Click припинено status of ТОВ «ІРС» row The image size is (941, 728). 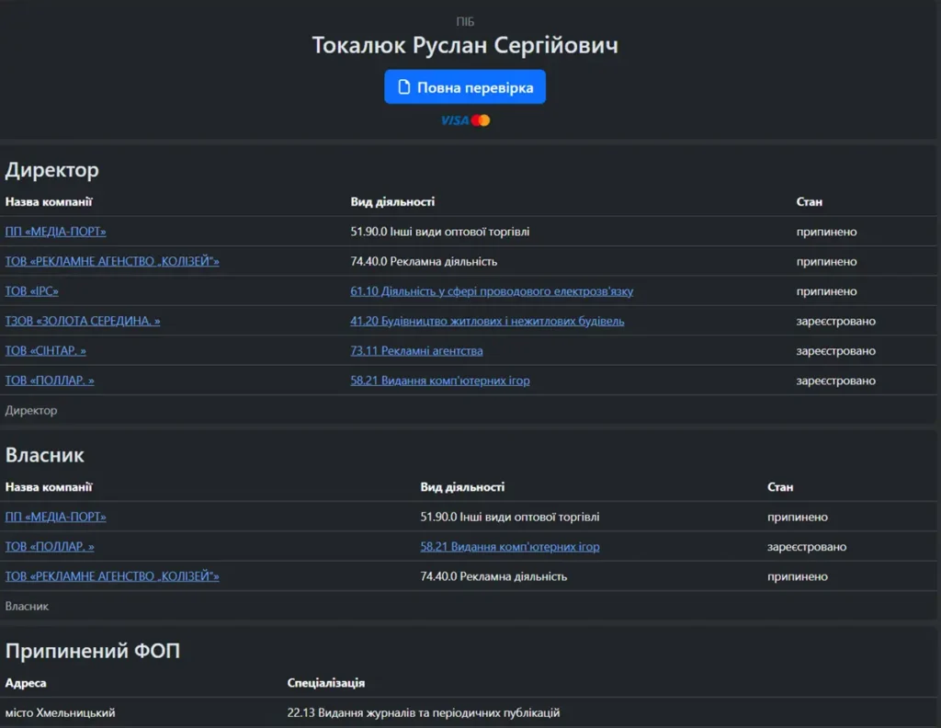point(826,291)
